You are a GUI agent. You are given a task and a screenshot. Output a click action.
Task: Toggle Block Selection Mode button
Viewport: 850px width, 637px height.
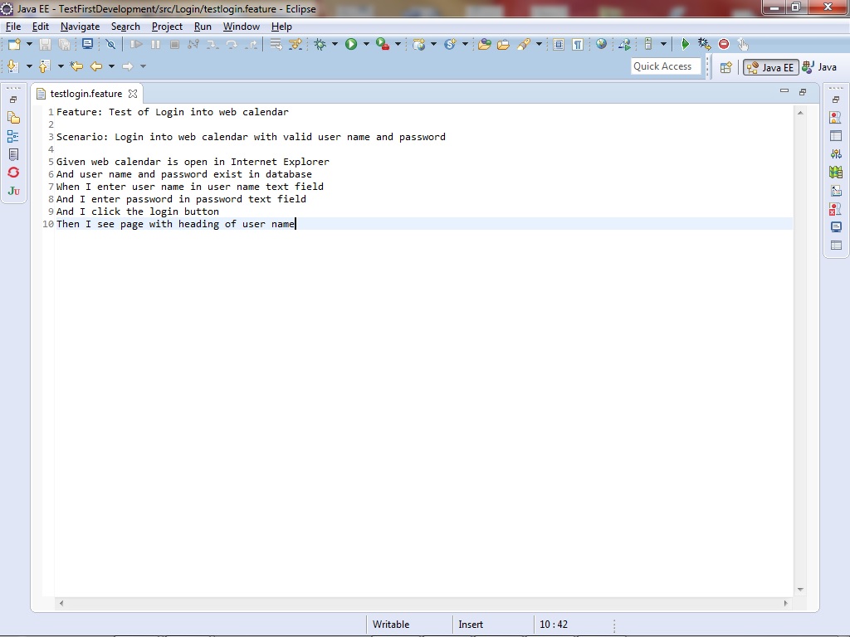[559, 45]
